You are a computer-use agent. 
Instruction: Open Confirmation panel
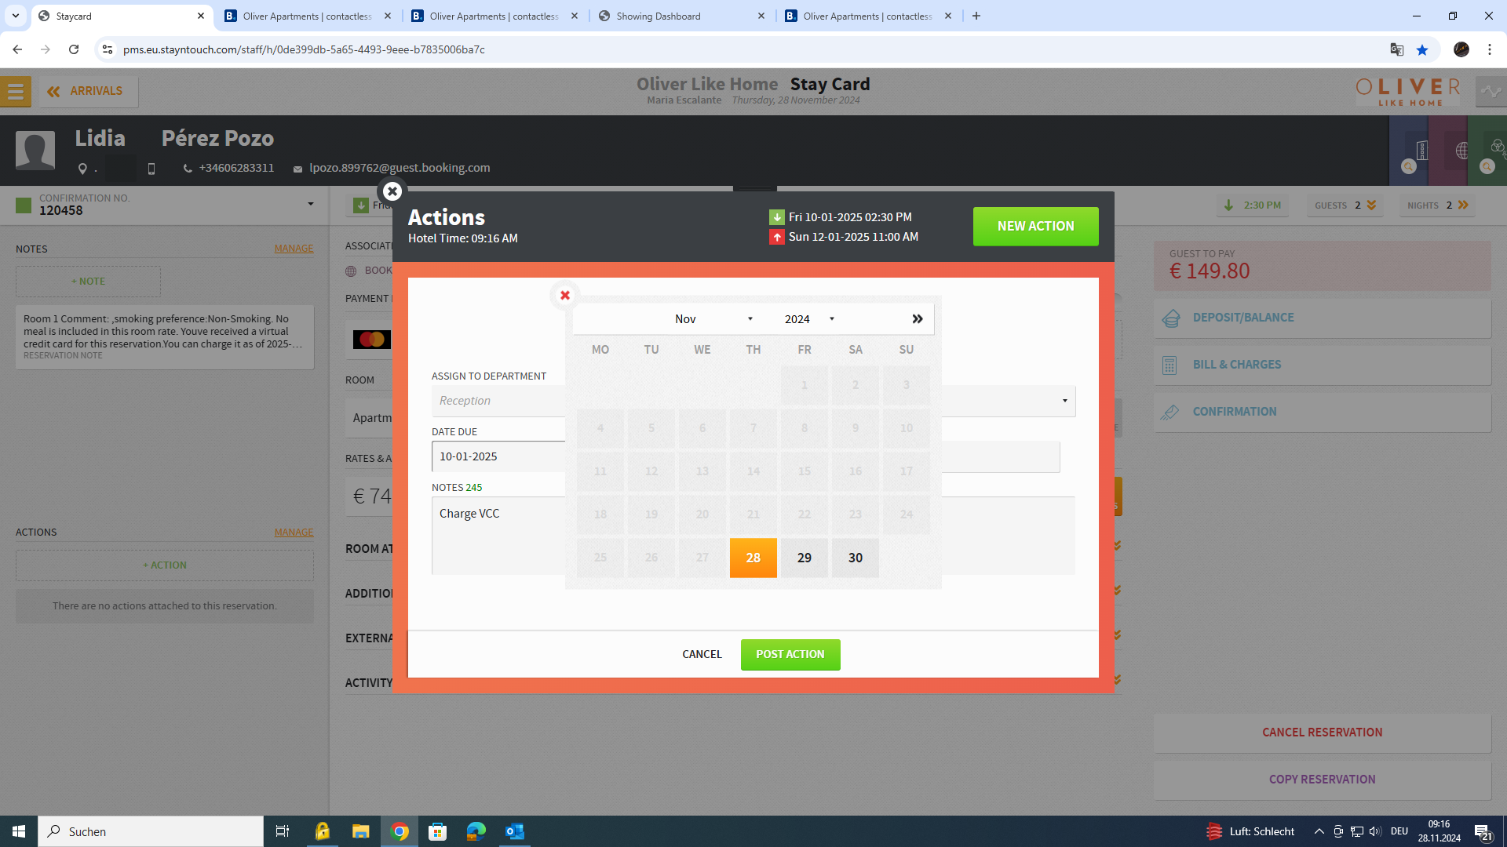1234,412
